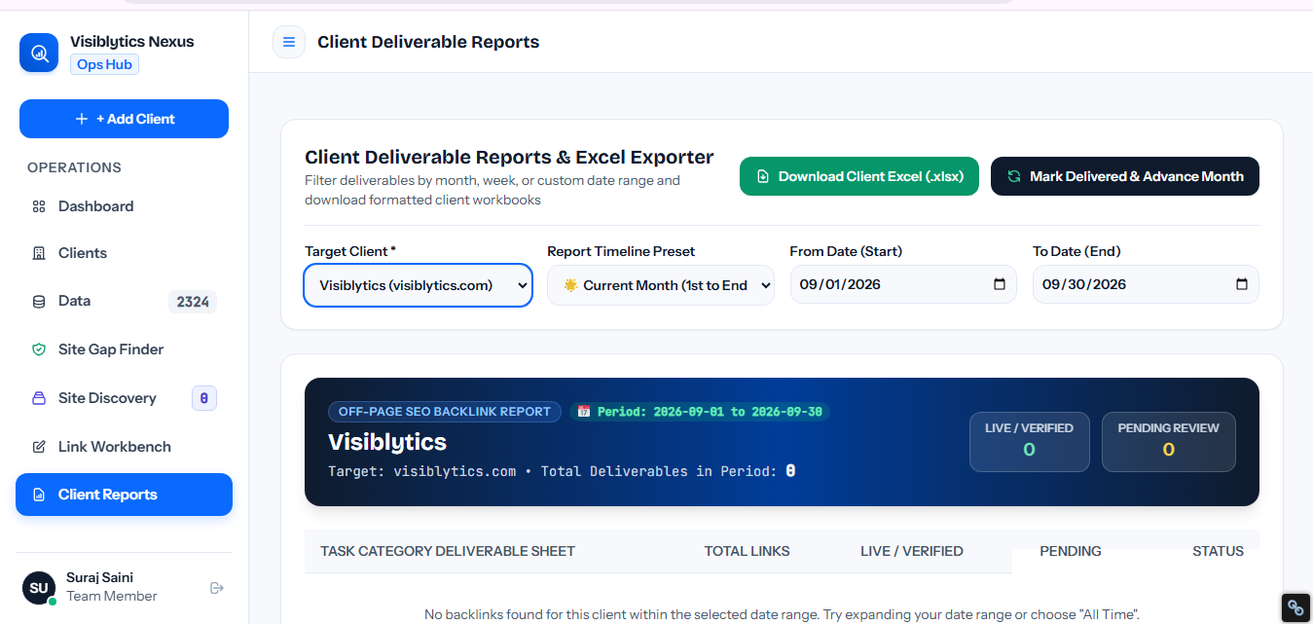Open the To Date calendar picker icon
1313x624 pixels.
[x=1242, y=284]
